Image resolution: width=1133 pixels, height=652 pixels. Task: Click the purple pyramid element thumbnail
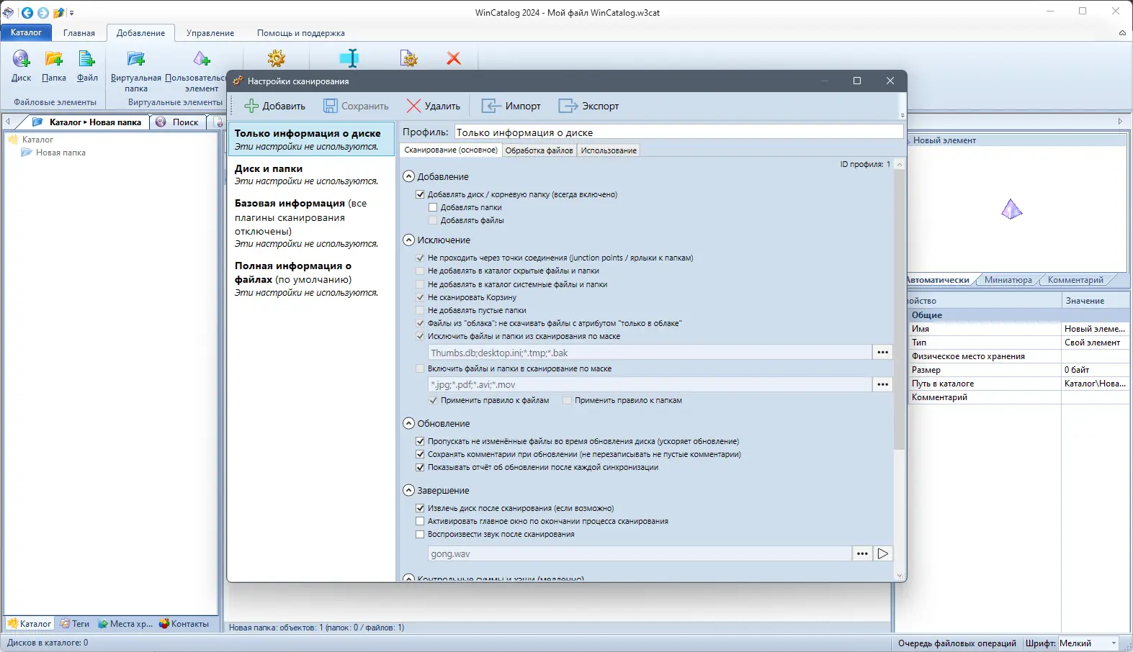tap(1012, 209)
